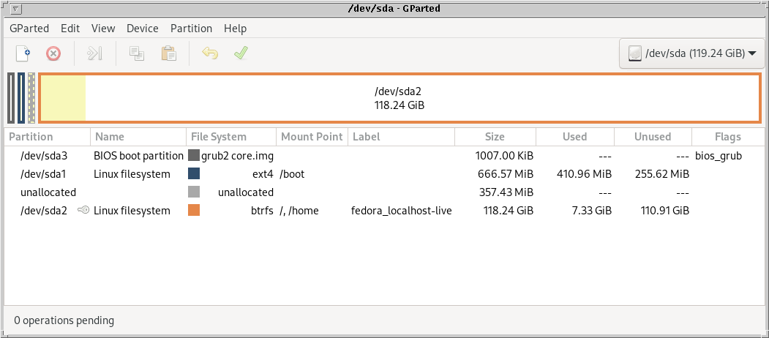Click the Paste partition icon
Screen dimensions: 769x338
(x=168, y=53)
